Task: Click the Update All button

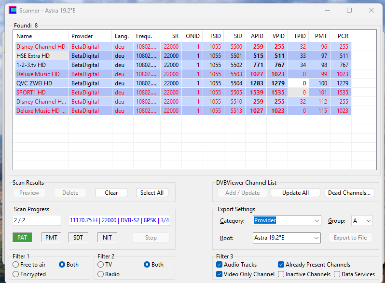Action: 295,193
